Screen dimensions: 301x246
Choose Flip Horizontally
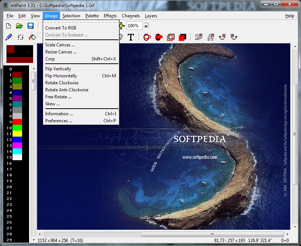81,76
